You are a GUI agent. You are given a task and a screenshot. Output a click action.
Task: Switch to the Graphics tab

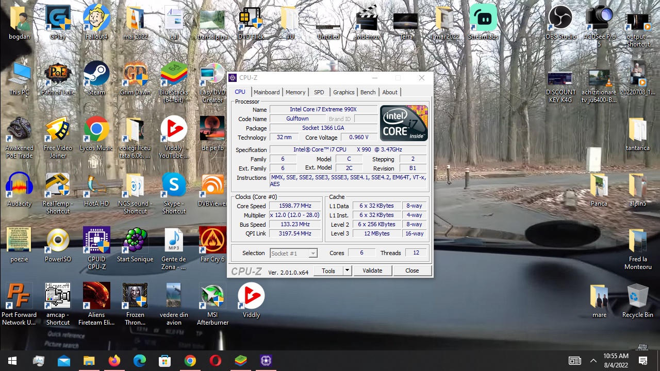pyautogui.click(x=343, y=92)
